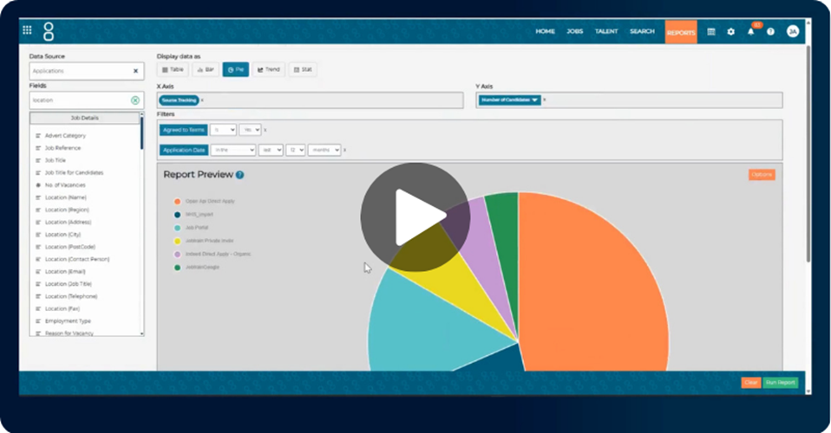This screenshot has height=433, width=831.
Task: Open the REPORTS tab
Action: [x=681, y=32]
